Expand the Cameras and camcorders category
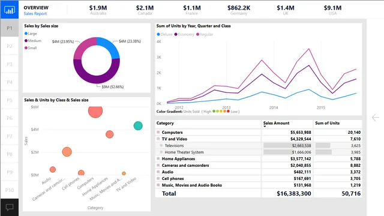 point(158,166)
